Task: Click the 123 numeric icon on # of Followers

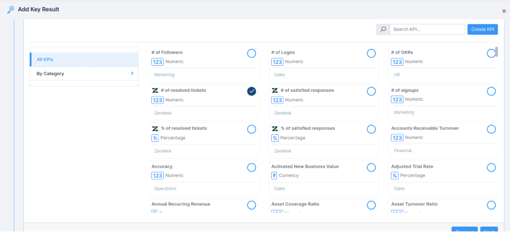Action: [157, 62]
